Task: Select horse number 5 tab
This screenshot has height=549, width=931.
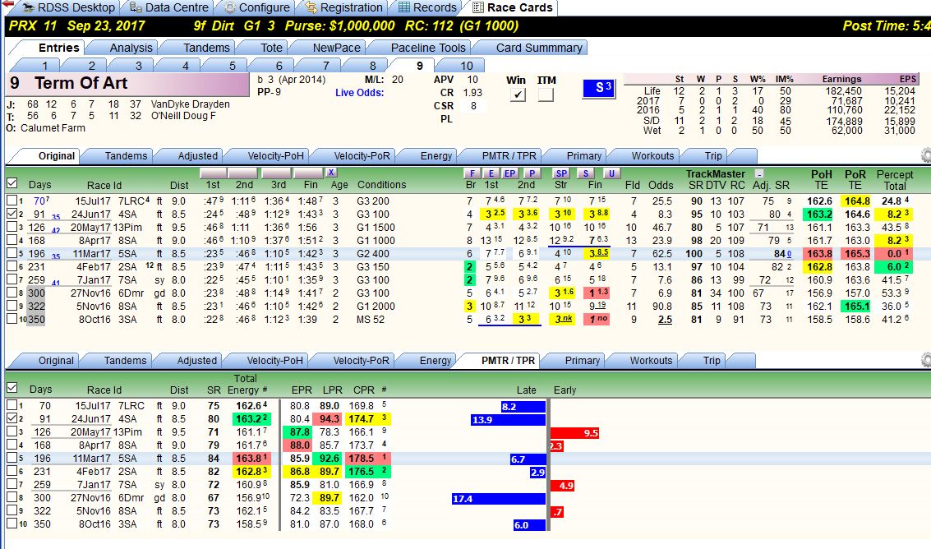Action: [x=233, y=66]
